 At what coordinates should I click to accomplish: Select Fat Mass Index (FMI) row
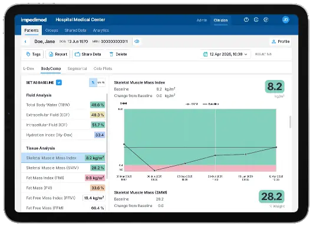[63, 178]
